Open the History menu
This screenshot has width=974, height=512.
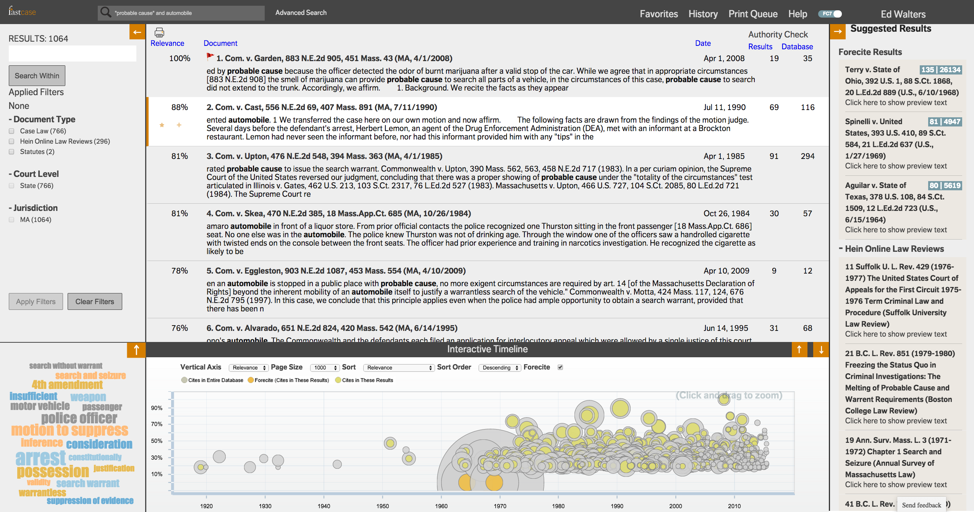[703, 14]
